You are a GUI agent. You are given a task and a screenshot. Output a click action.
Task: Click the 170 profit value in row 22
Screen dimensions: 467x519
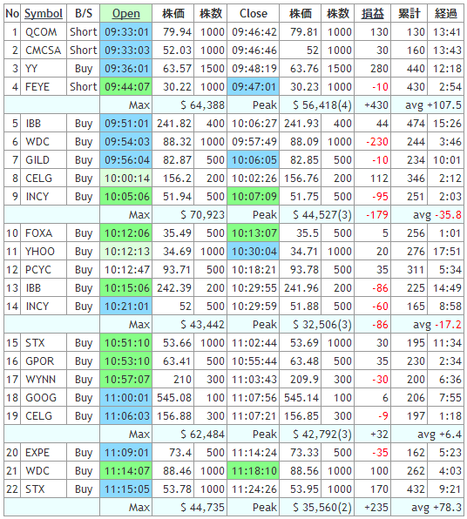tap(372, 489)
